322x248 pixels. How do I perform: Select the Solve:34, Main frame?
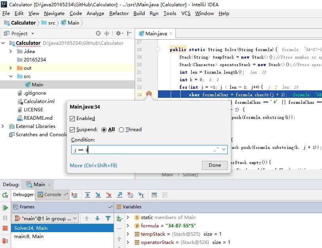[x=63, y=228]
